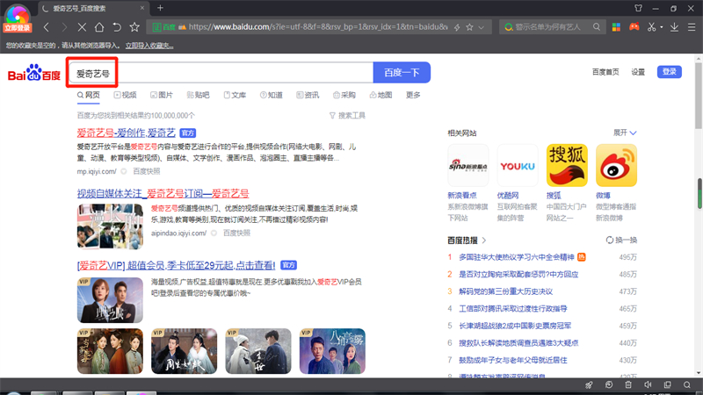Open hot search 多国驻华大使热议学习六中全会精神
Image resolution: width=703 pixels, height=395 pixels.
coord(517,257)
